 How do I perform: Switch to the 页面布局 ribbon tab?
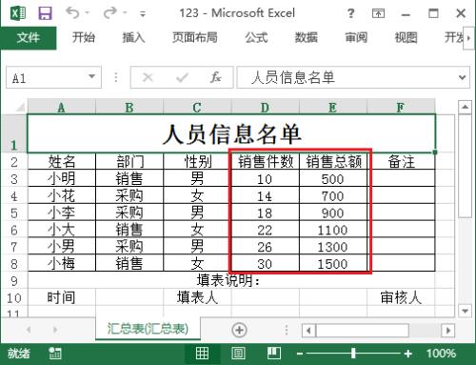point(195,37)
